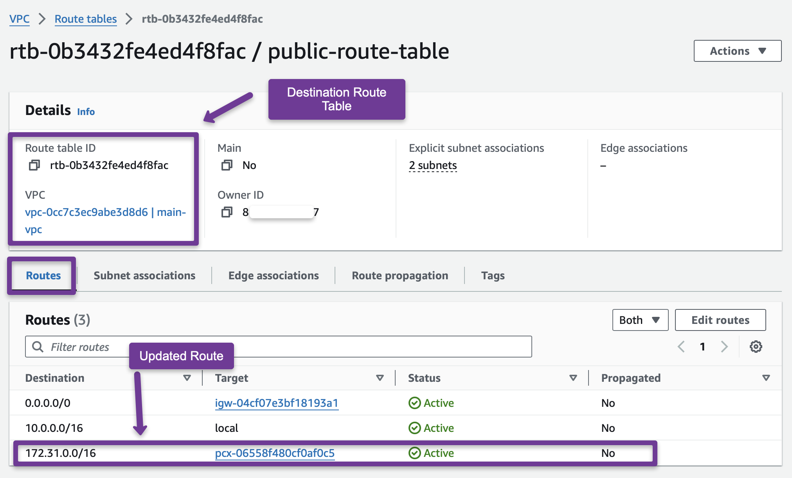Open the 2 subnets link

tap(432, 165)
